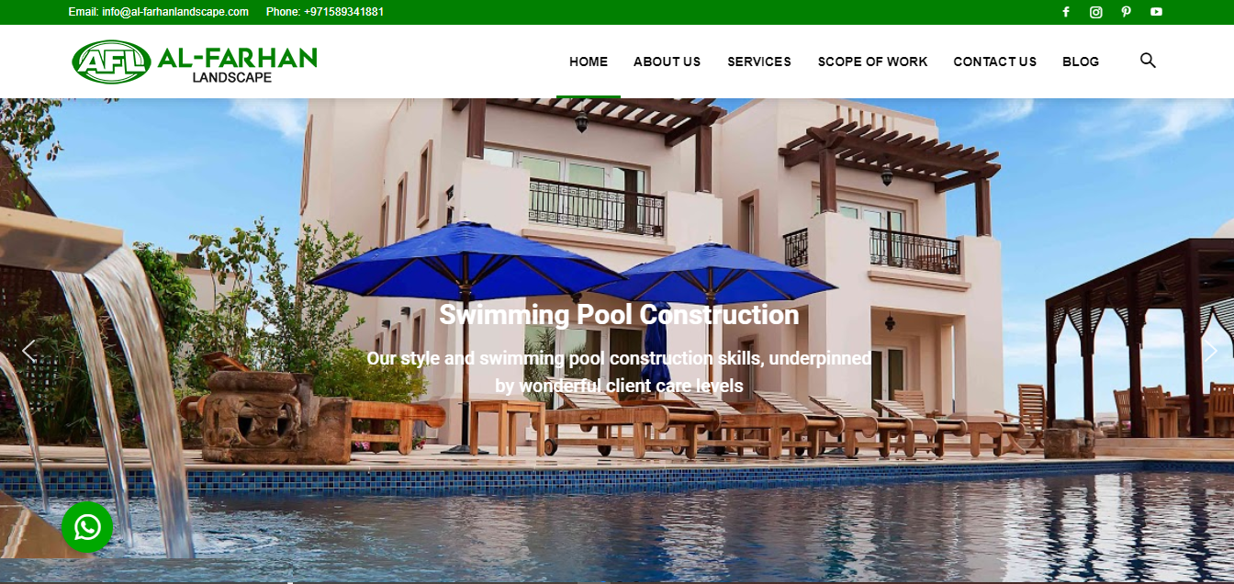Go to the CONTACT US page

point(994,62)
